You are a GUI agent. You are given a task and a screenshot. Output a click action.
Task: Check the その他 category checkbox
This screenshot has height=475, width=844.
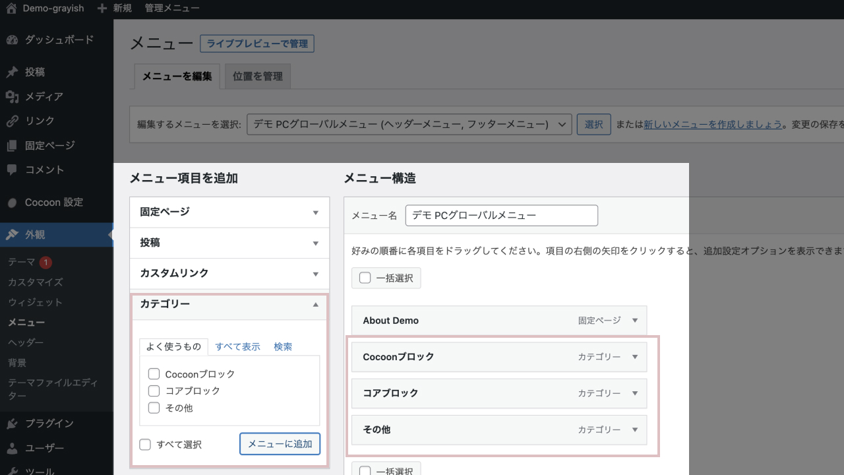[154, 408]
